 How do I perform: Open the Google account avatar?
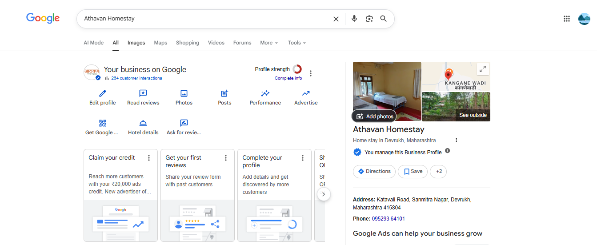click(x=584, y=19)
